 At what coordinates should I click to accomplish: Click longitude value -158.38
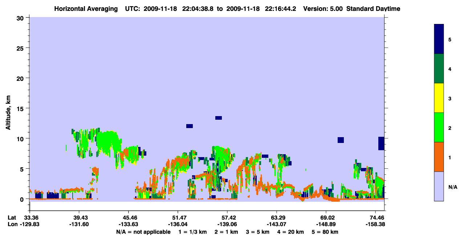click(375, 224)
